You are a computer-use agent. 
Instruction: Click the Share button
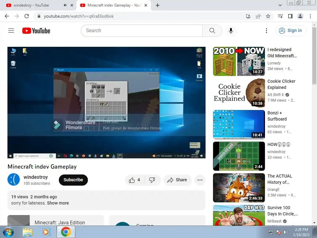click(177, 180)
